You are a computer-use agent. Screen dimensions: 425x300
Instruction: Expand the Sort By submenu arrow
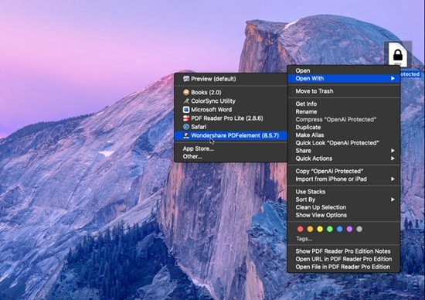click(393, 199)
